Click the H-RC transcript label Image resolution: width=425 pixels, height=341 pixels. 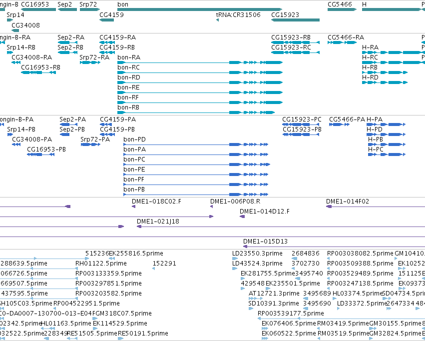(x=370, y=57)
